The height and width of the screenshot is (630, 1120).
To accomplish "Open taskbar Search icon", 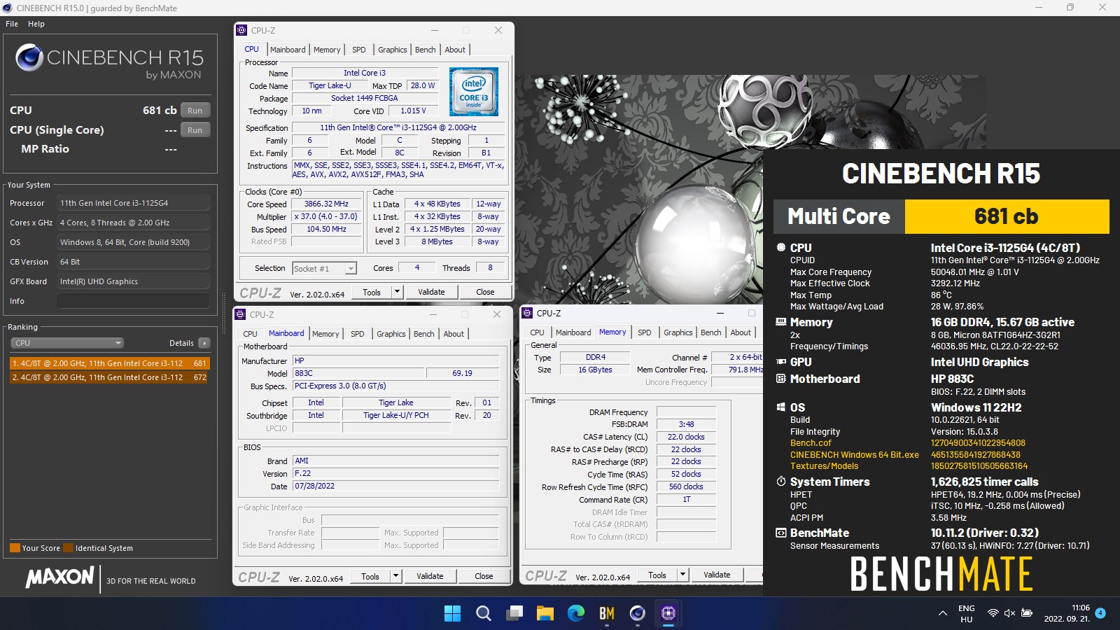I will click(x=483, y=614).
